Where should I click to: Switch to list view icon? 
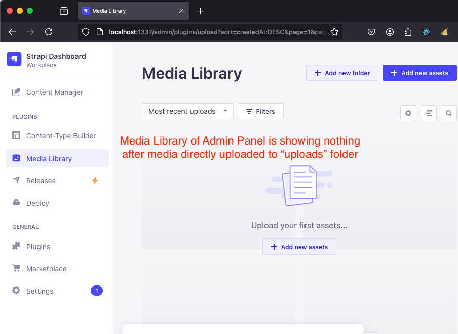click(429, 113)
